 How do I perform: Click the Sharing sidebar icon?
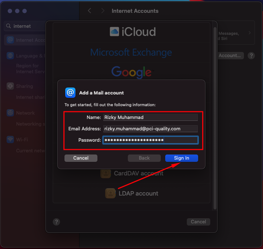(10, 86)
